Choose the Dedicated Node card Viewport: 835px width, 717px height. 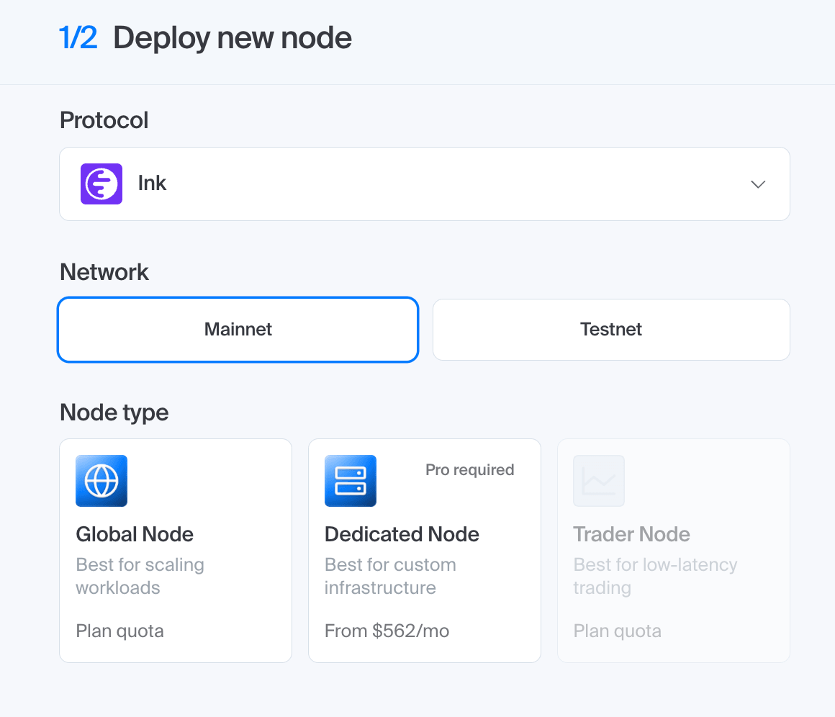point(425,551)
